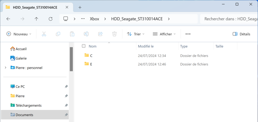Screen dimensions: 258x122
Task: Select Pierre : personnel OneDrive entry
Action: 26,68
